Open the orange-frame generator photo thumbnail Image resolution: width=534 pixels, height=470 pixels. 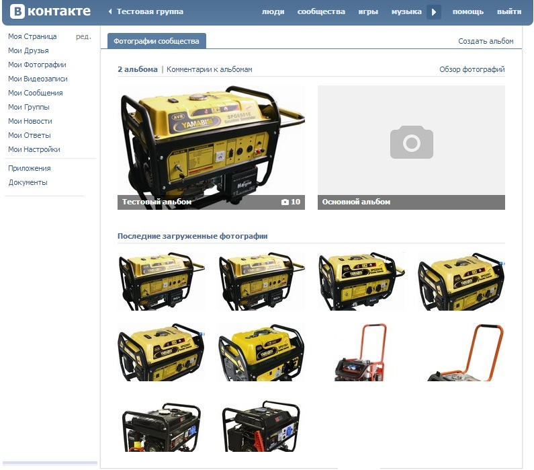(x=361, y=352)
